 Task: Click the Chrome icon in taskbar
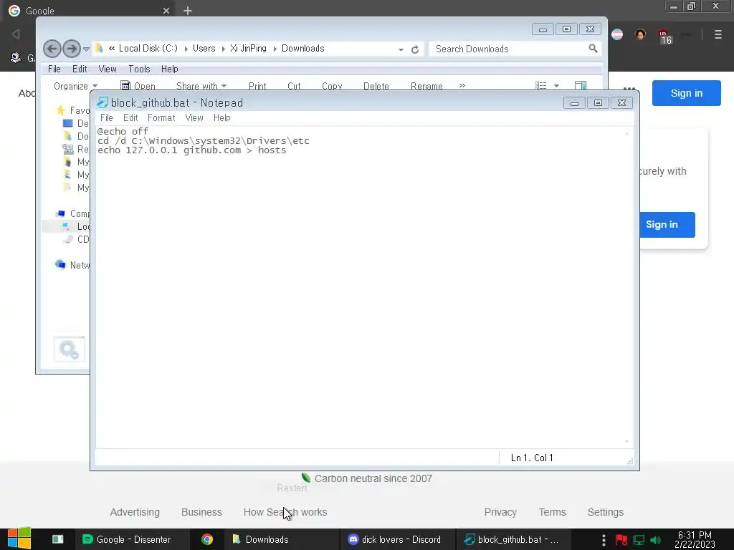(x=207, y=539)
